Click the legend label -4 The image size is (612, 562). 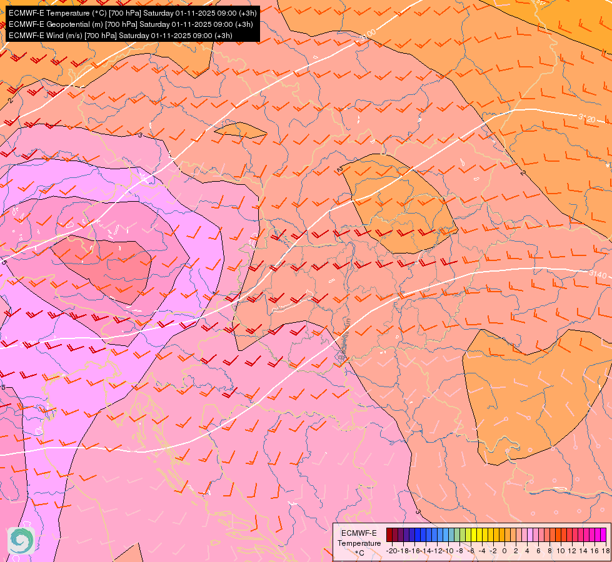click(x=482, y=551)
